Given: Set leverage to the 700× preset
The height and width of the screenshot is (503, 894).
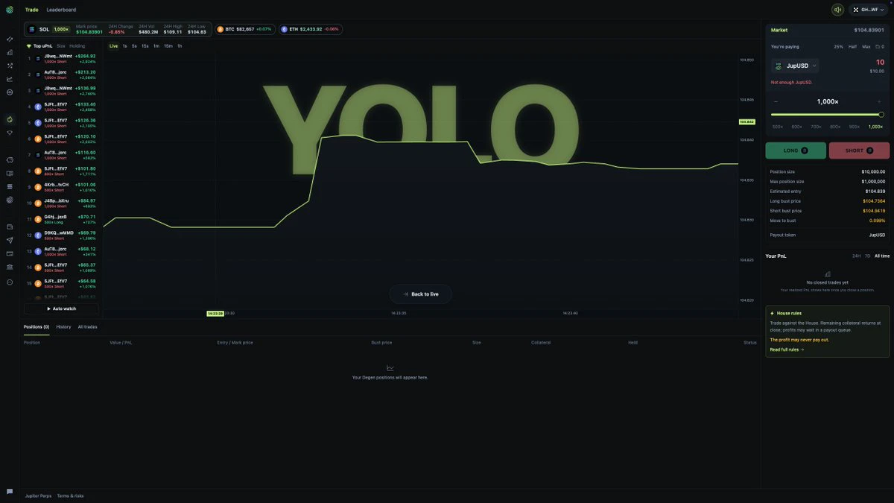Looking at the screenshot, I should 816,127.
